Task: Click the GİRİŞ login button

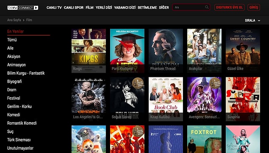Action: tap(254, 7)
